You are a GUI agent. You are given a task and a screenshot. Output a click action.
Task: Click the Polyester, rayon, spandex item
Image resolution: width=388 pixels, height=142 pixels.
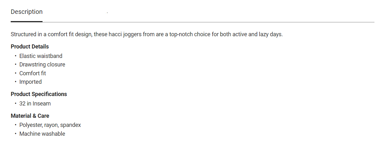(50, 125)
